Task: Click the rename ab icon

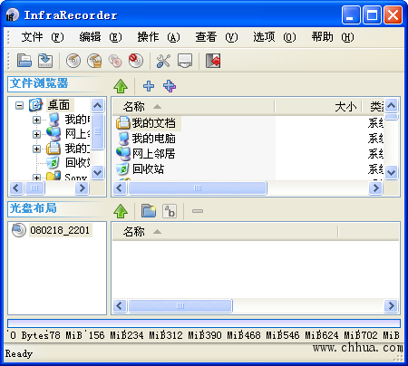Action: pyautogui.click(x=170, y=211)
